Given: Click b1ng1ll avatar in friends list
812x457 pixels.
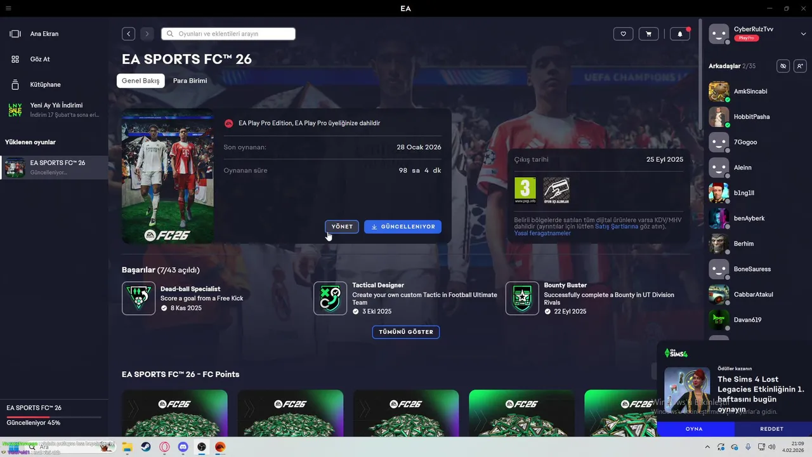Looking at the screenshot, I should (719, 193).
